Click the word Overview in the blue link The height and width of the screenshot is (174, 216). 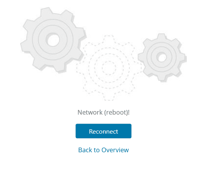click(115, 150)
